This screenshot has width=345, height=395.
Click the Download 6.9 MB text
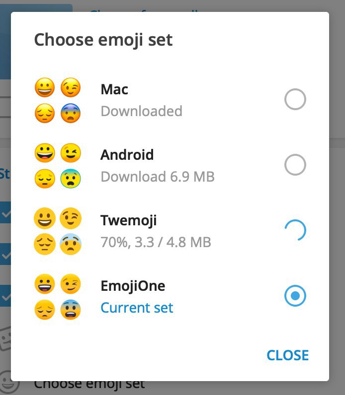coord(158,177)
